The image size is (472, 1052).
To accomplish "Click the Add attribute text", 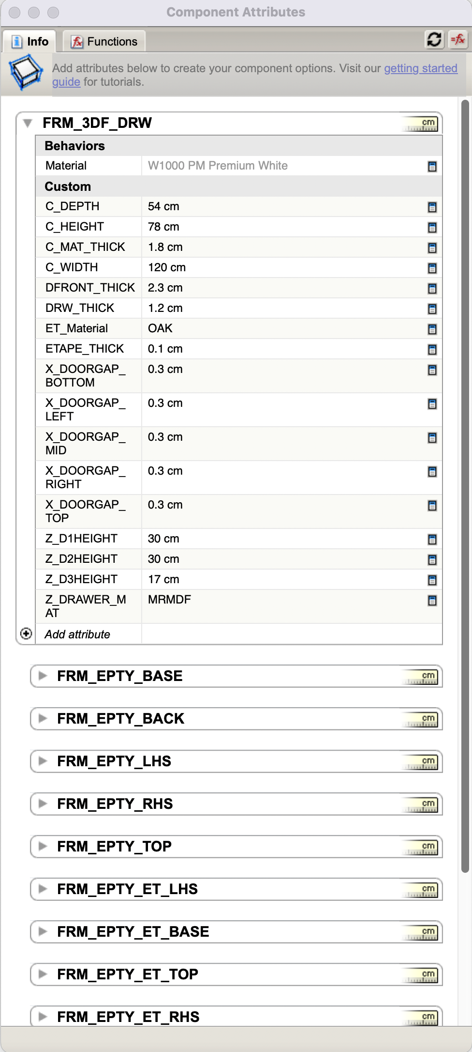I will (77, 634).
